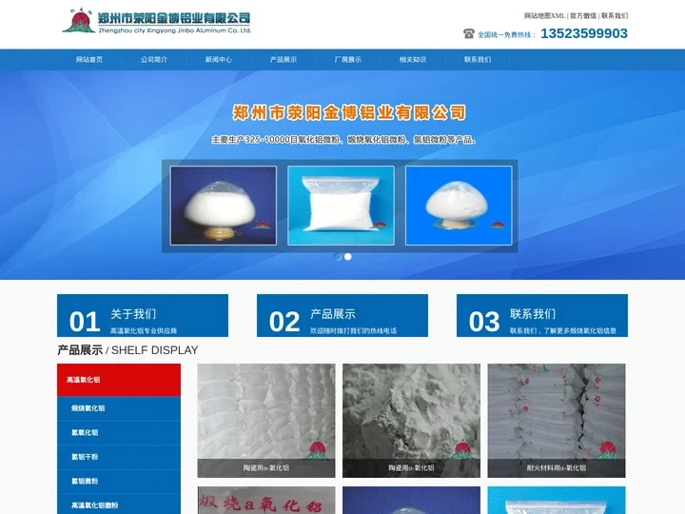685x514 pixels.
Task: Select the 高温氧化铝微粉 category
Action: (x=119, y=505)
